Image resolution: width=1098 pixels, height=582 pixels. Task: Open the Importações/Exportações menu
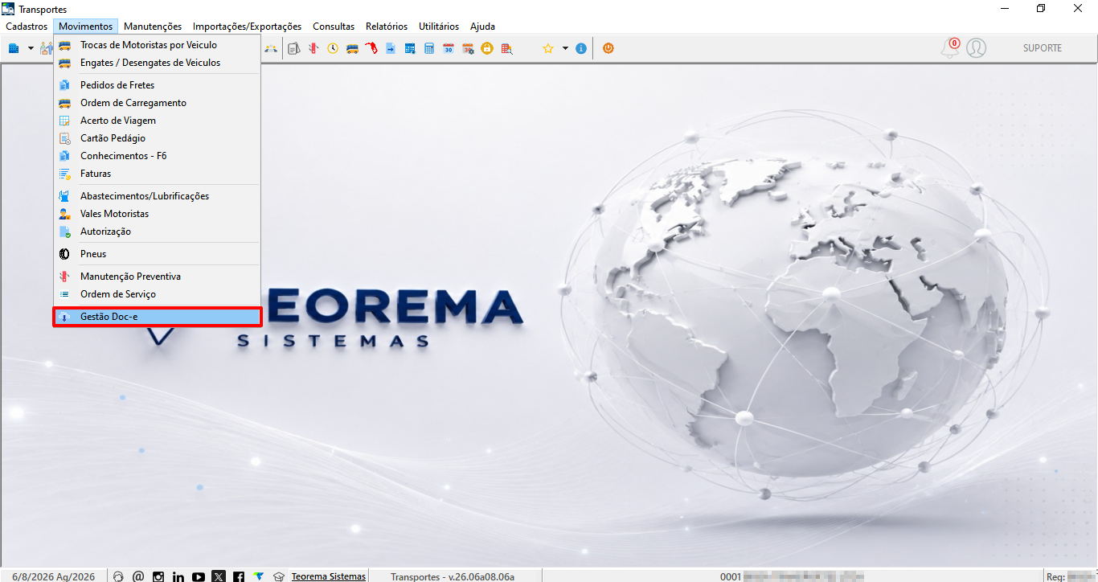[248, 27]
